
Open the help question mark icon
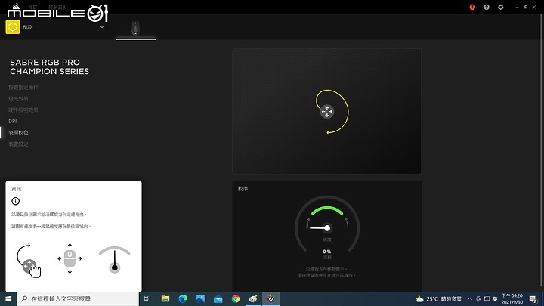point(487,7)
